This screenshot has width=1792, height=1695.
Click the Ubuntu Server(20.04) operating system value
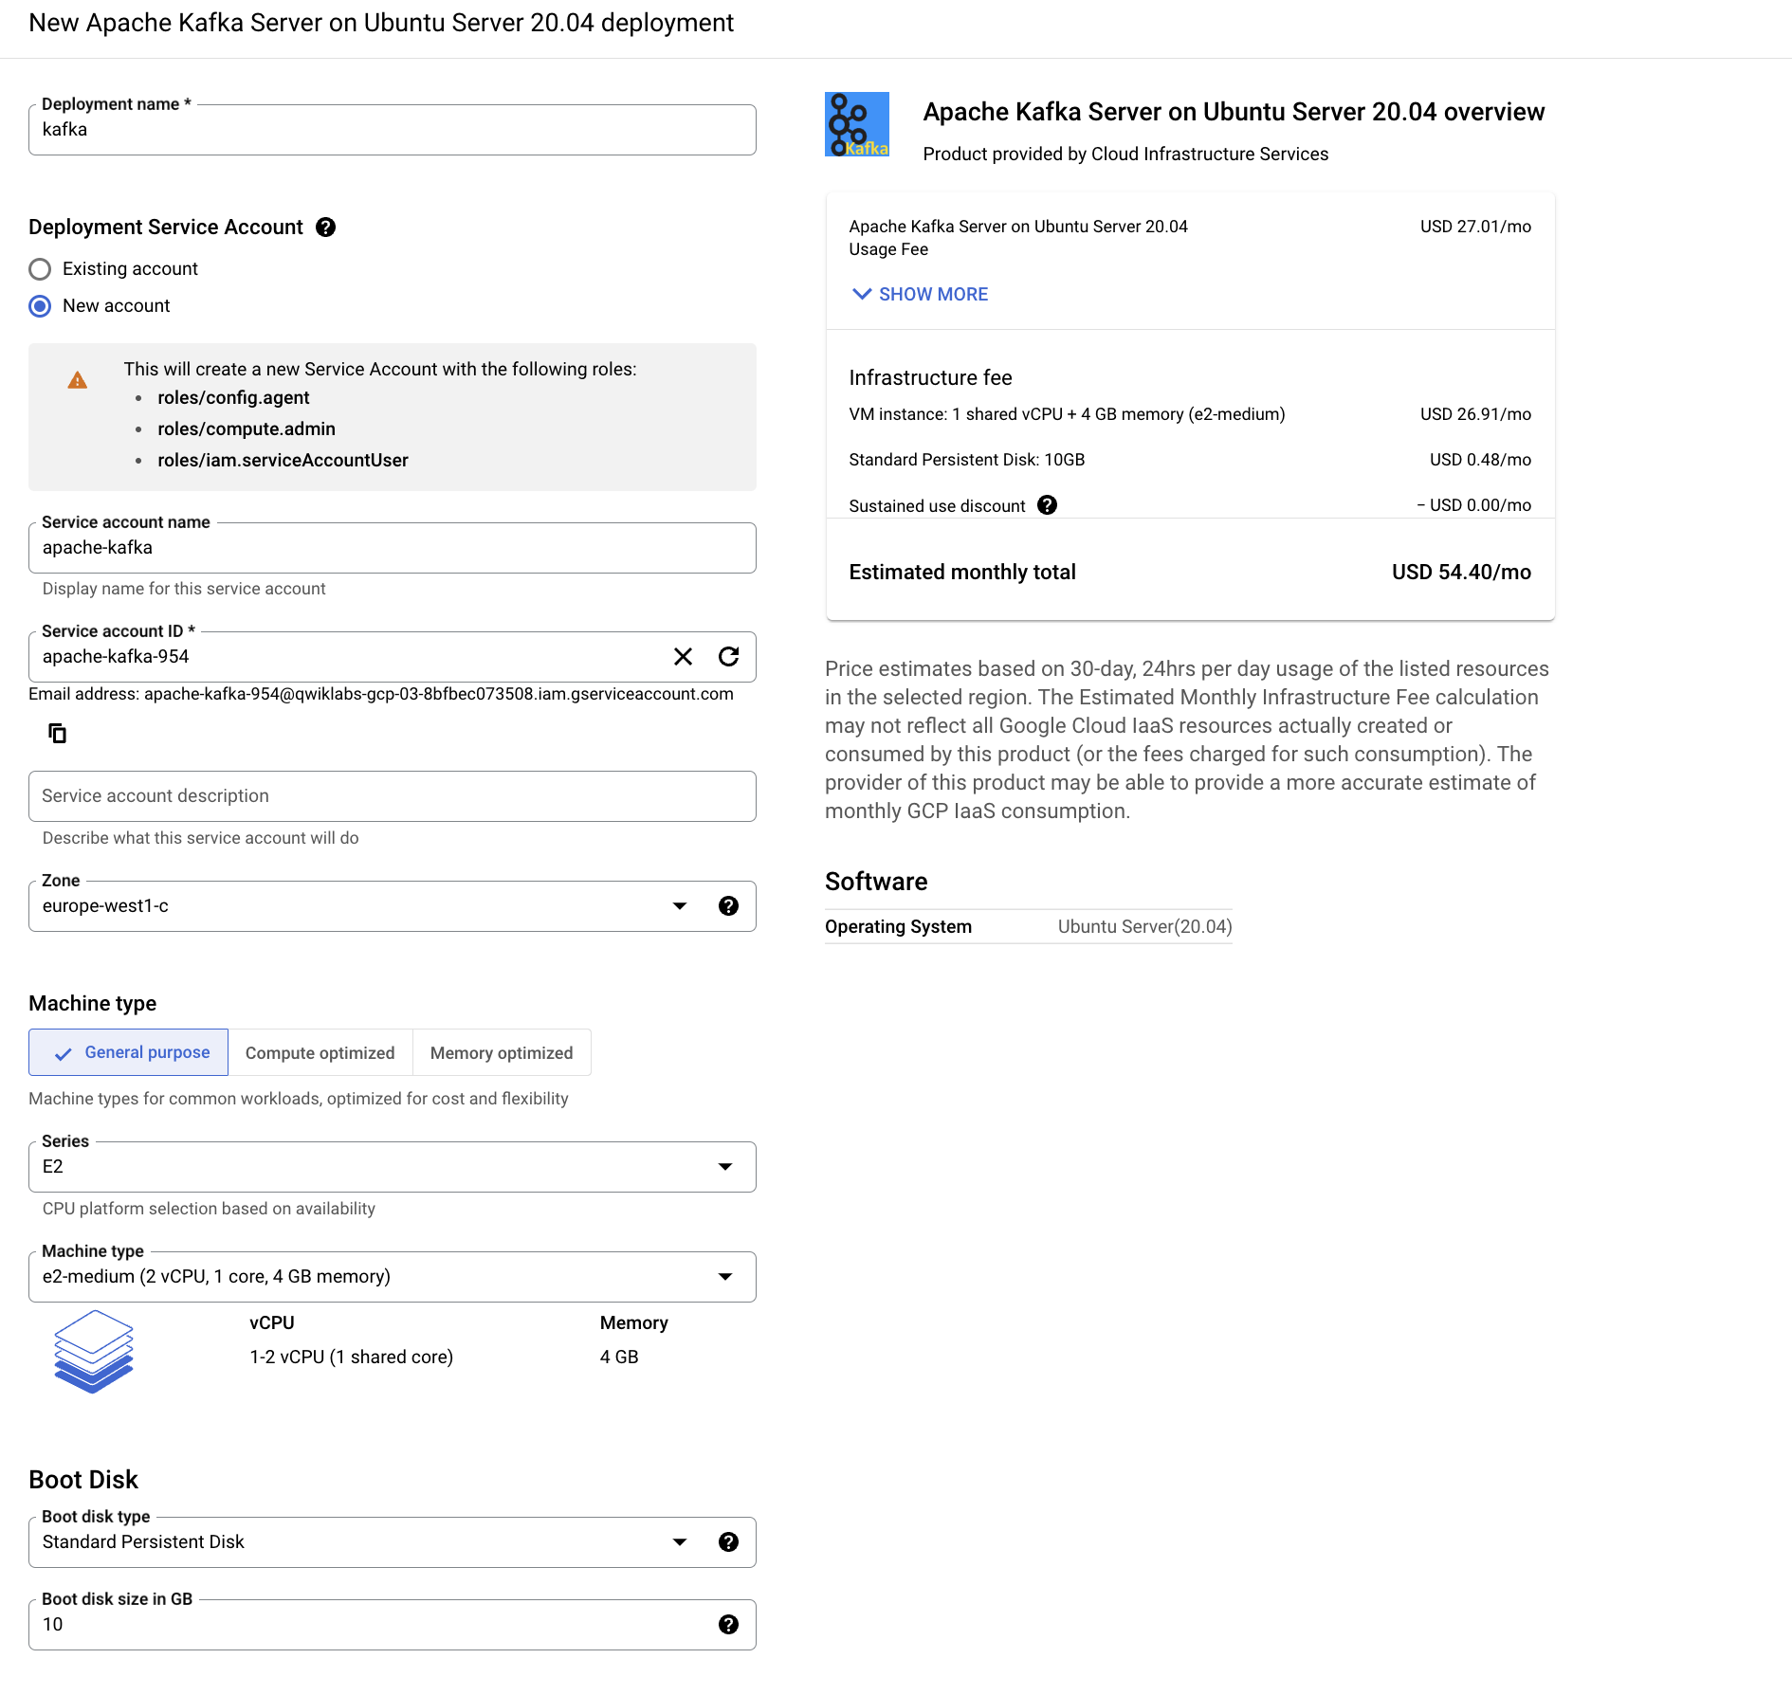[x=1144, y=927]
